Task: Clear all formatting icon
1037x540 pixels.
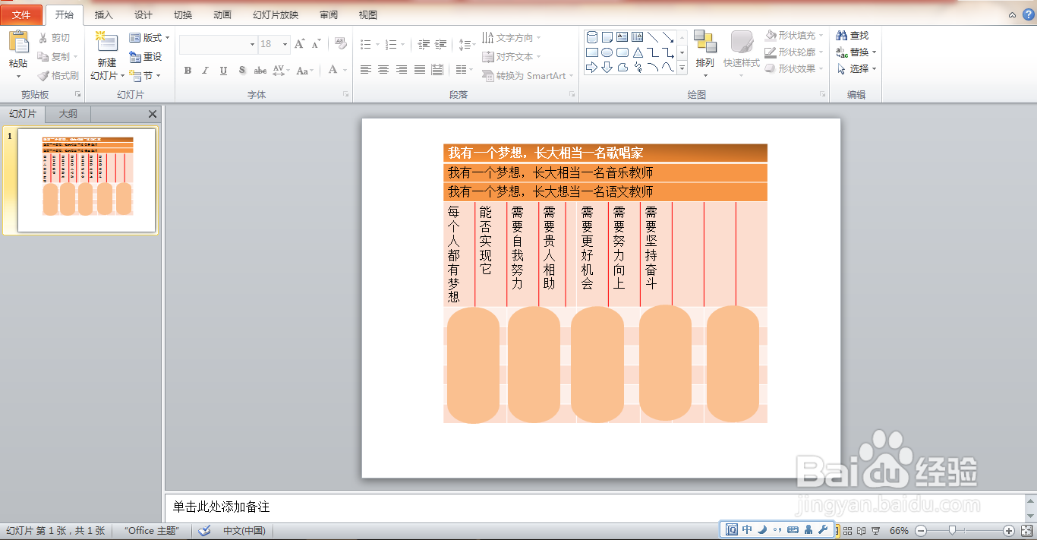Action: click(x=341, y=44)
